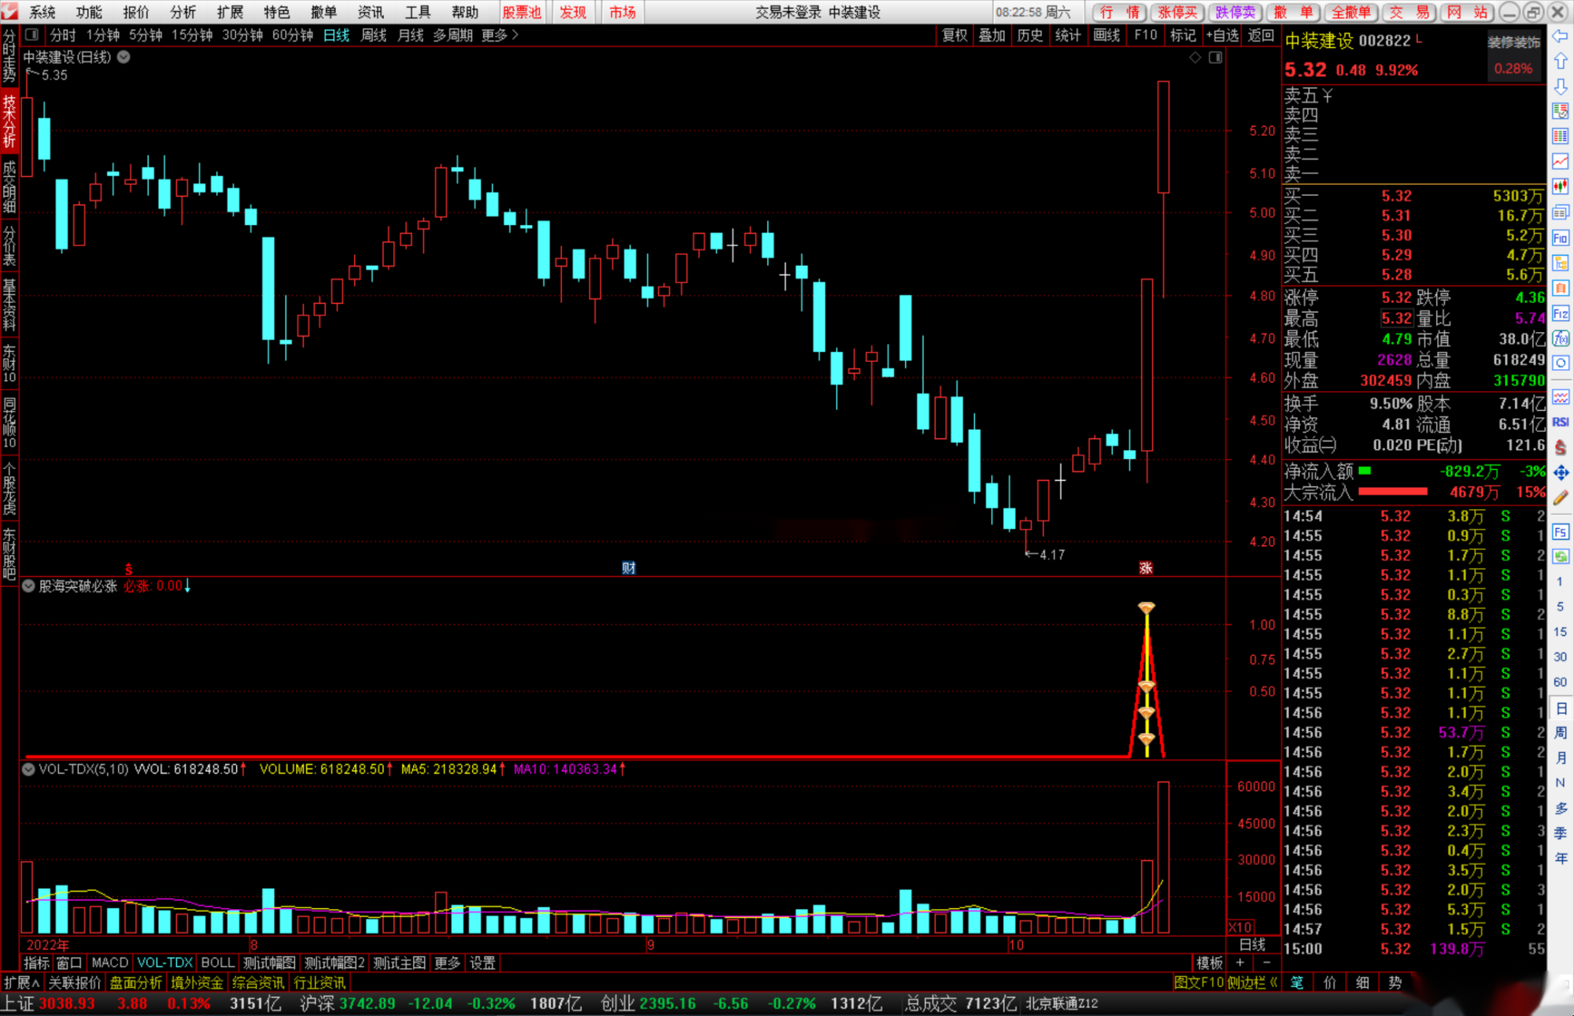Switch to the MACD indicator tab
This screenshot has width=1574, height=1016.
click(x=109, y=962)
